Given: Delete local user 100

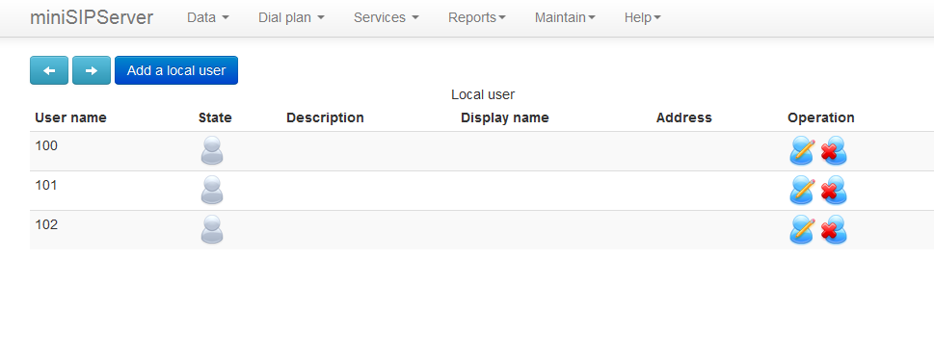Looking at the screenshot, I should coord(834,150).
